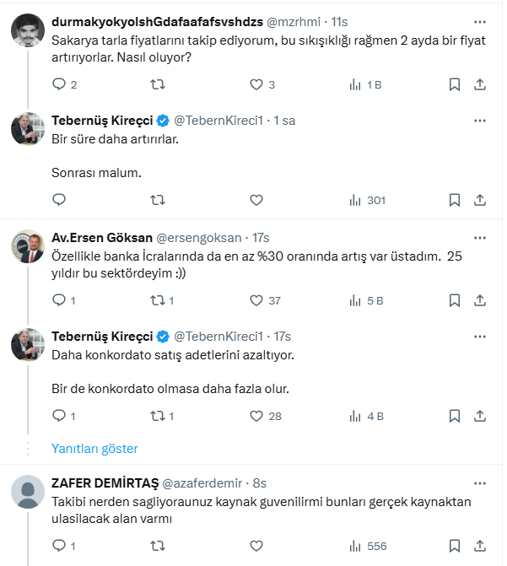View analytics showing 301 views
The image size is (507, 566).
pyautogui.click(x=367, y=200)
